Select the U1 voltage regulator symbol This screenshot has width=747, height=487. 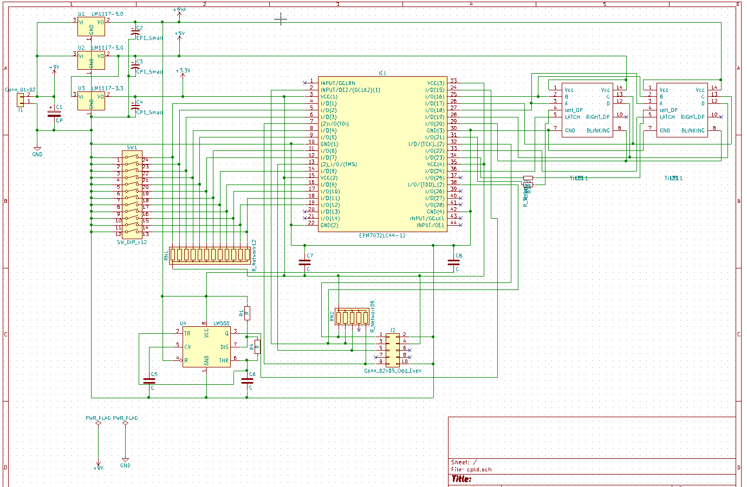[91, 27]
